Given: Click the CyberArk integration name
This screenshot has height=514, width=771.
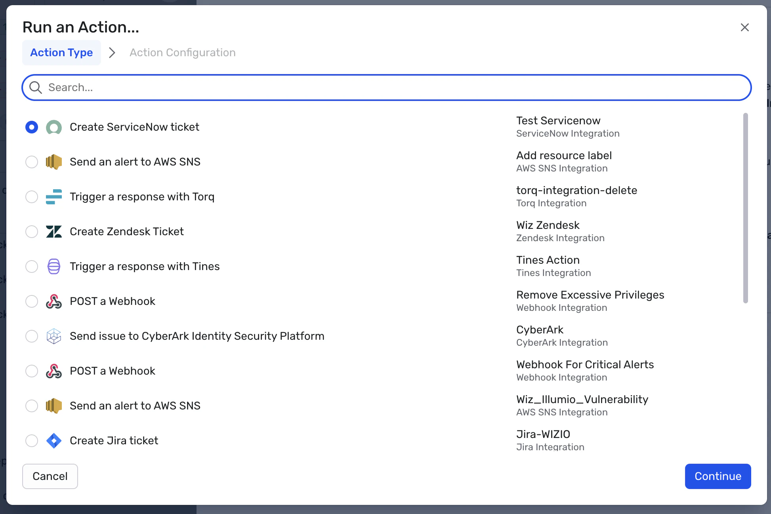Looking at the screenshot, I should click(x=540, y=330).
